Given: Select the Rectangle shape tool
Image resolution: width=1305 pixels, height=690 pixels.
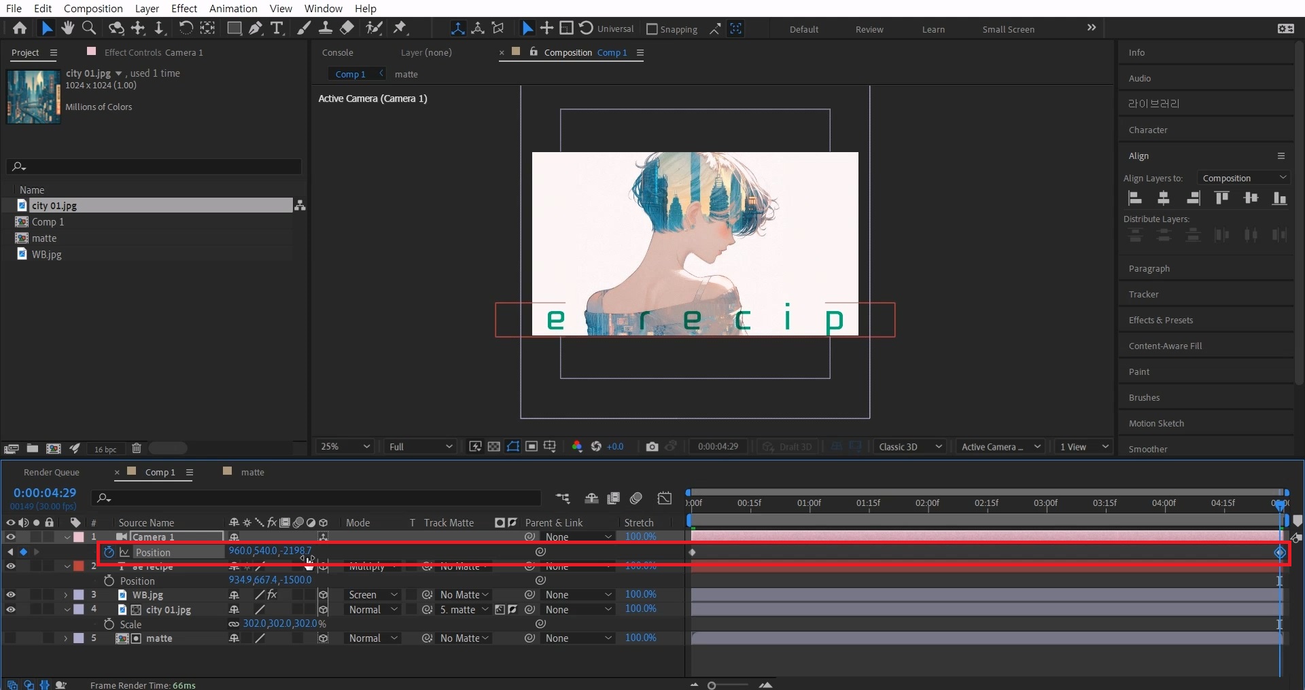Looking at the screenshot, I should 234,28.
